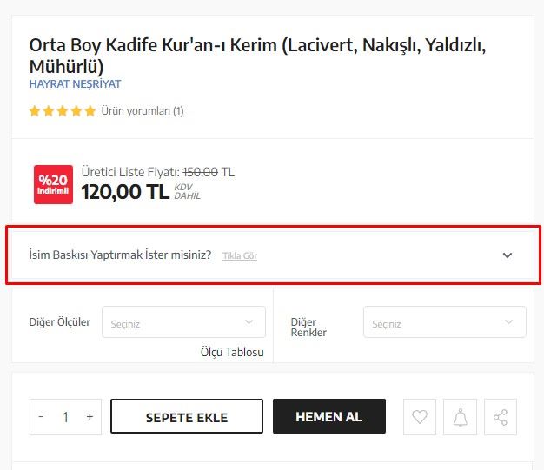The width and height of the screenshot is (544, 470).
Task: Click the Orta Boy Kadife Kur'an-ı Kerim title
Action: (x=257, y=56)
